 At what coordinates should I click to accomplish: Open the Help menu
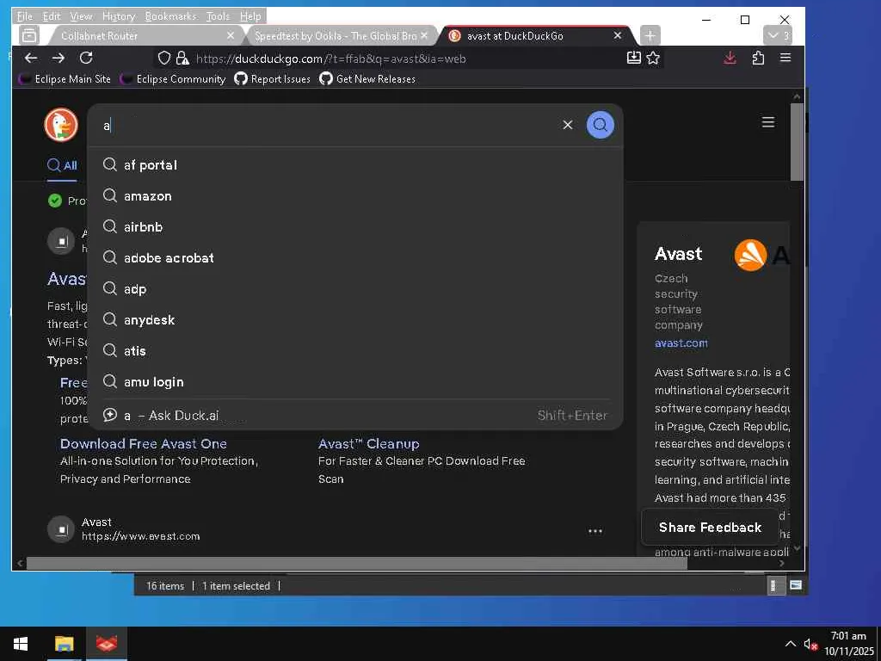tap(250, 16)
